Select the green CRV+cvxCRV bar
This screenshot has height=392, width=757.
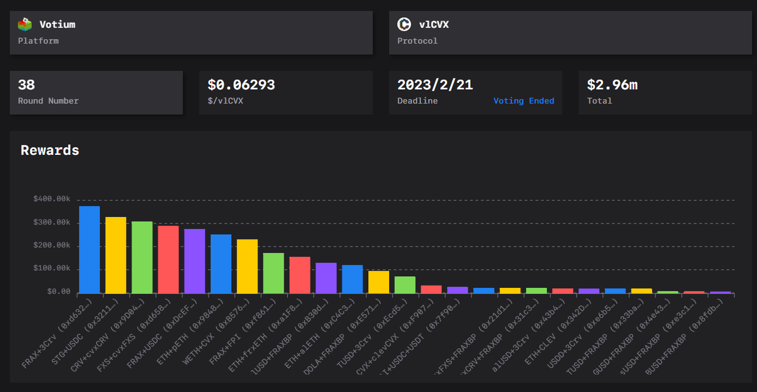click(x=142, y=257)
